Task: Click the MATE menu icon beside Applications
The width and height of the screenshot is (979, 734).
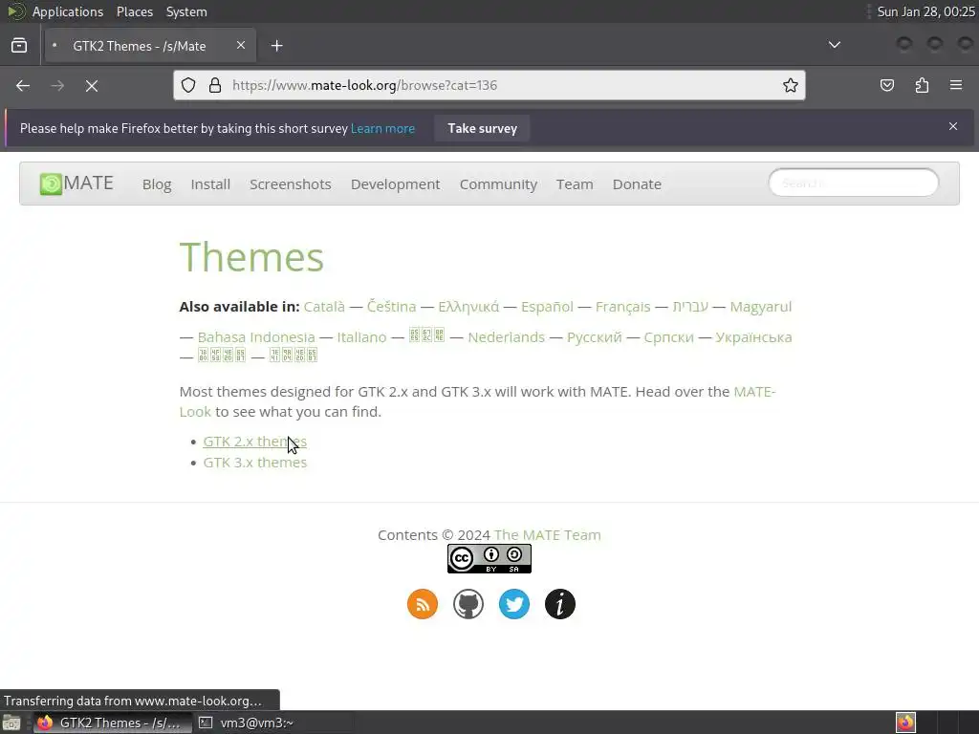Action: [15, 11]
